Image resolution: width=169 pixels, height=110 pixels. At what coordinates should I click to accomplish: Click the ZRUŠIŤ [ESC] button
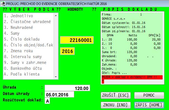[116, 95]
